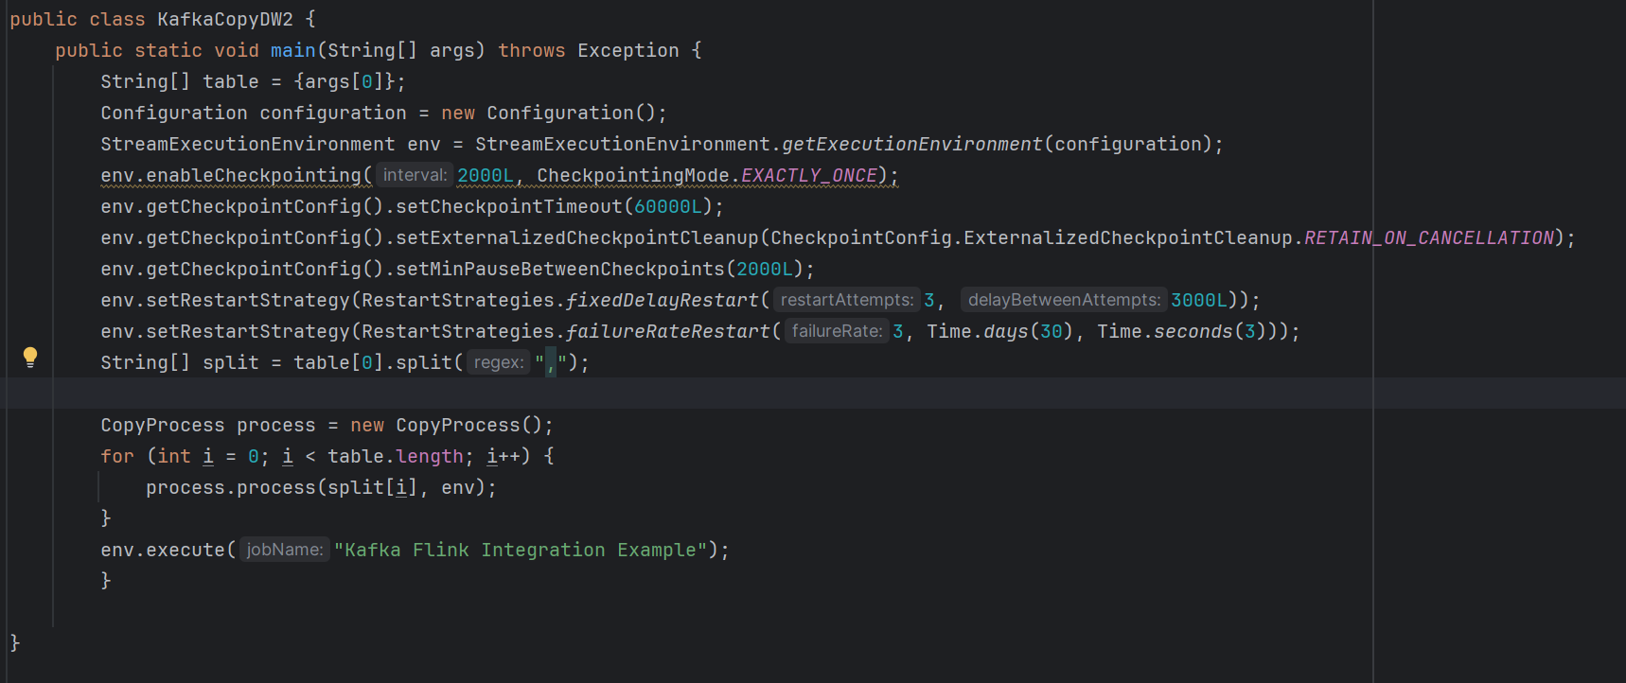Click the string "Kafka Flink Integration Example"
The image size is (1626, 683).
tap(521, 550)
